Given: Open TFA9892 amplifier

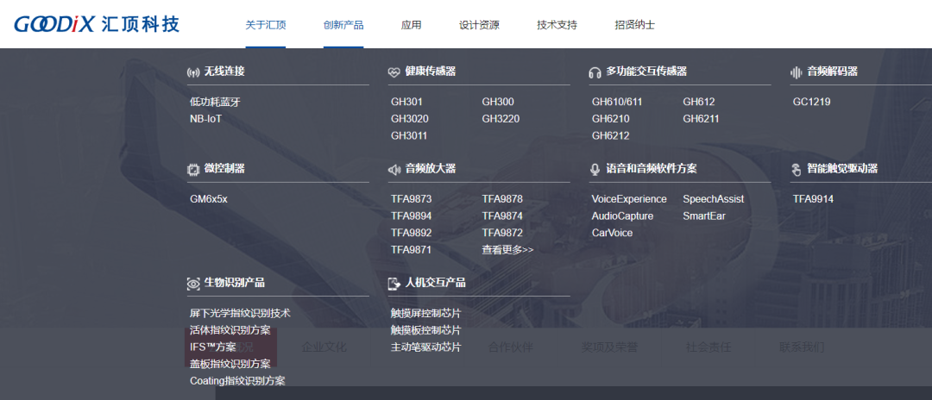Looking at the screenshot, I should click(x=412, y=234).
